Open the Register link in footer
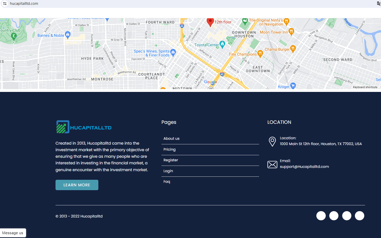 pyautogui.click(x=171, y=160)
